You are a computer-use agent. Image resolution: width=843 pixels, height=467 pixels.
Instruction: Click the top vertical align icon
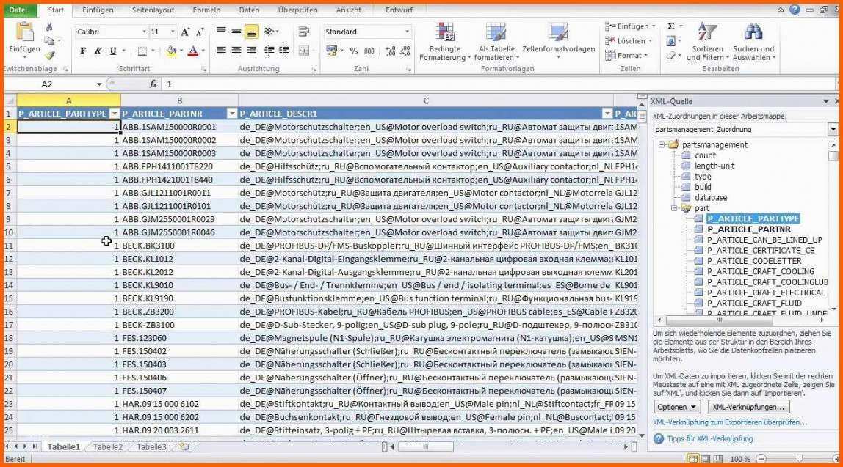221,32
